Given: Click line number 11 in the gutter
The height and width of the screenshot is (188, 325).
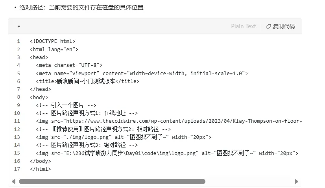Looking at the screenshot, I should (17, 121).
